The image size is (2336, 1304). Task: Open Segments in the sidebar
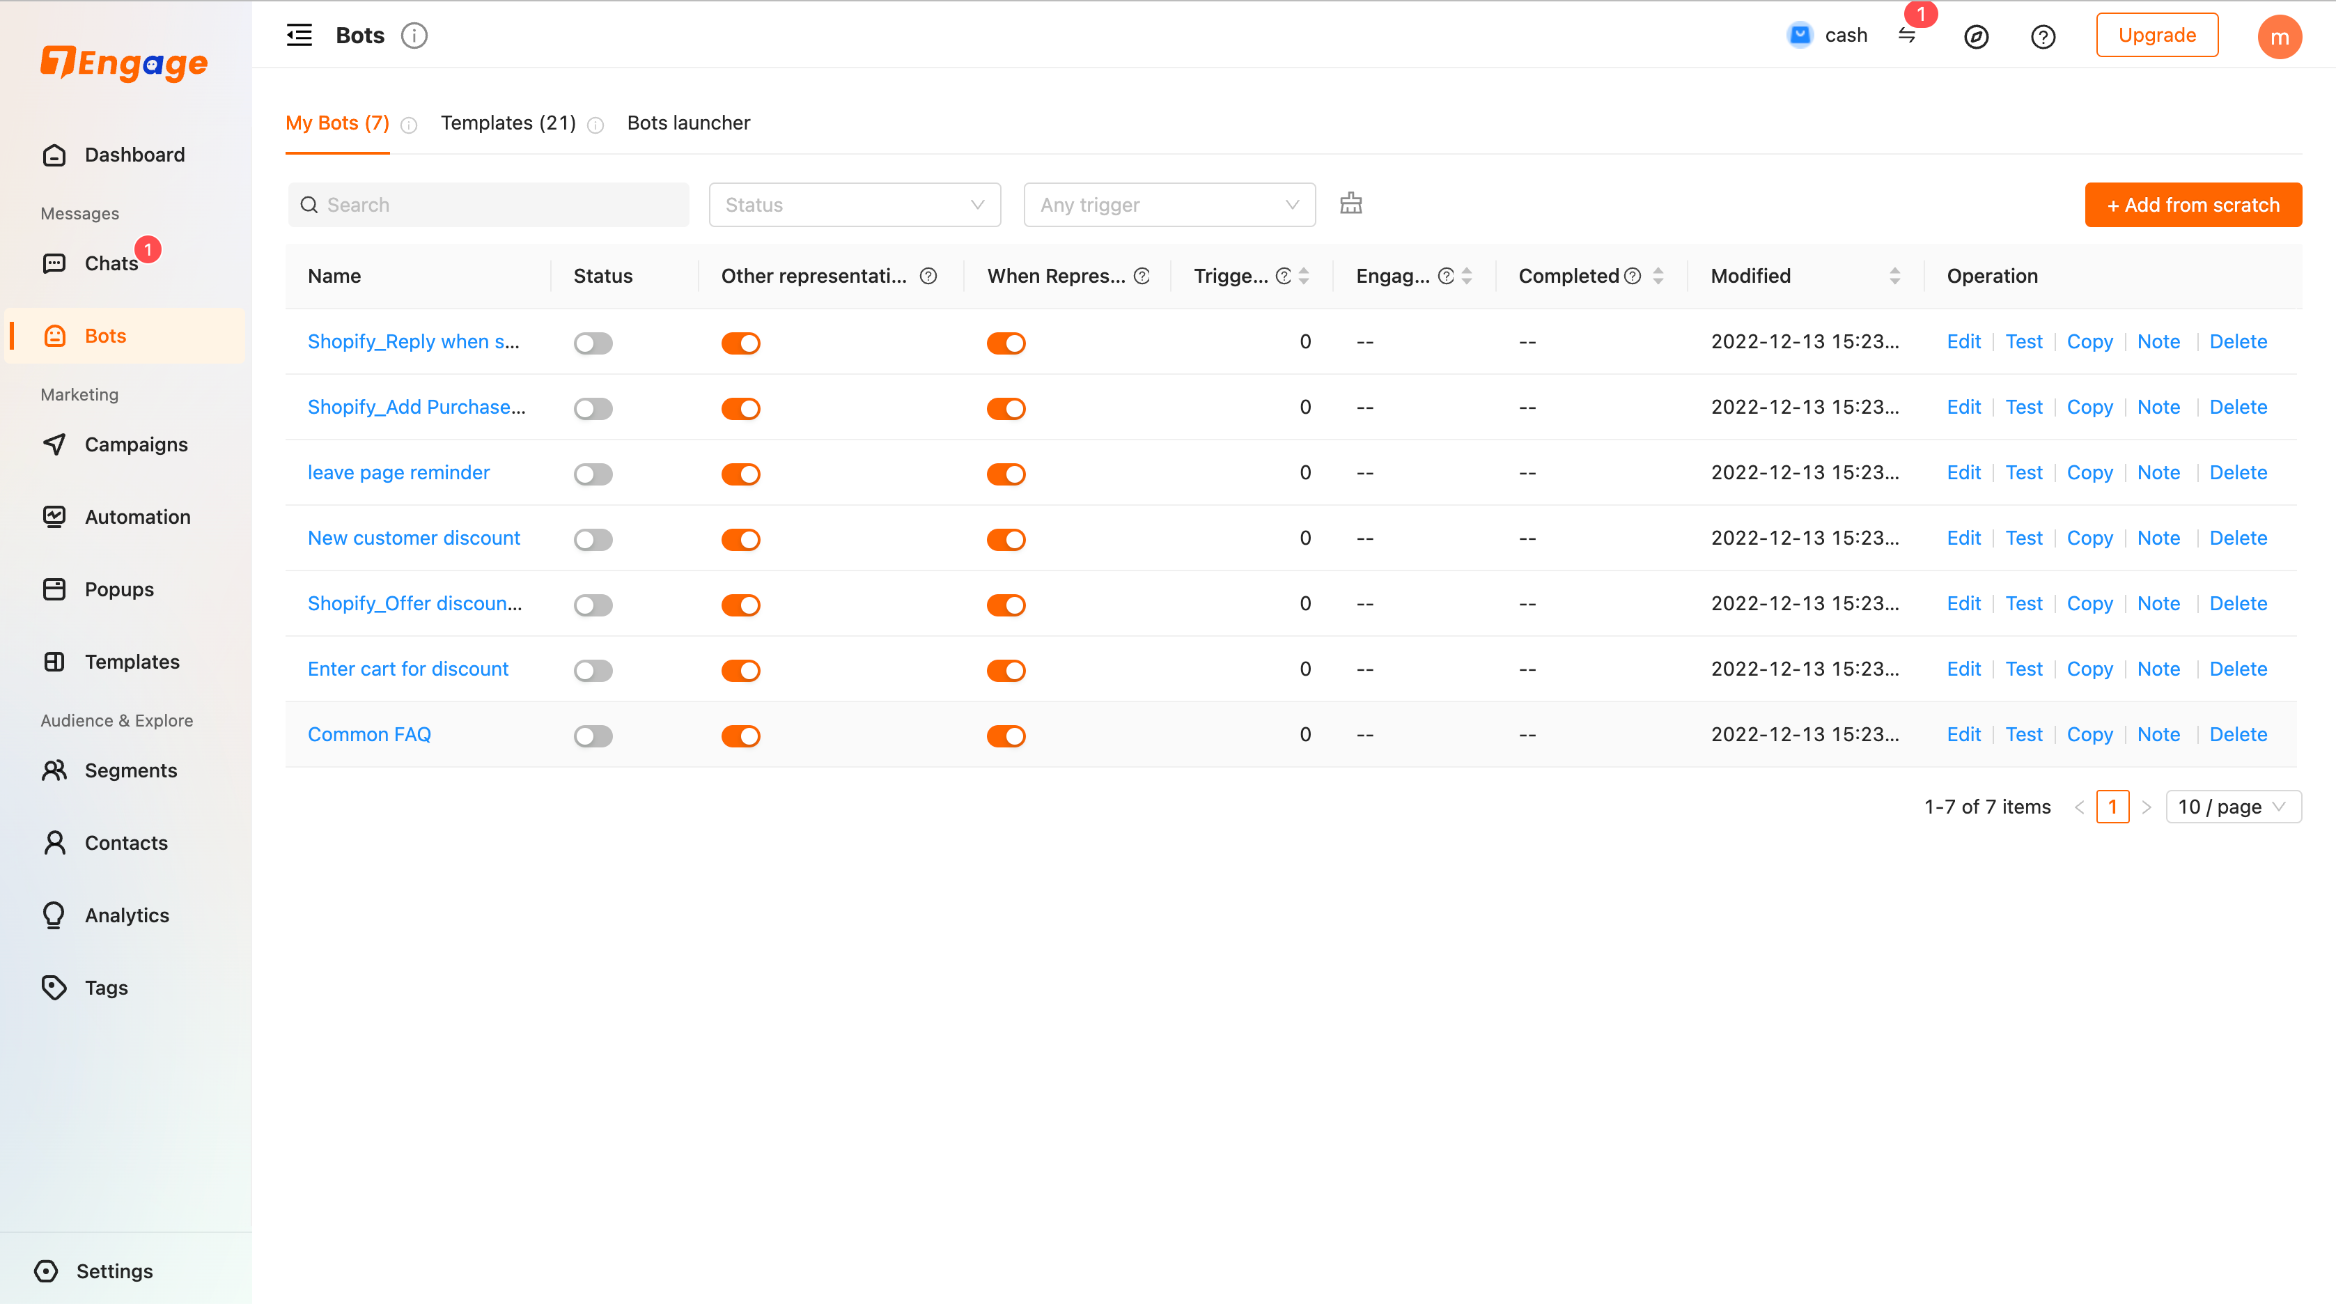point(125,770)
